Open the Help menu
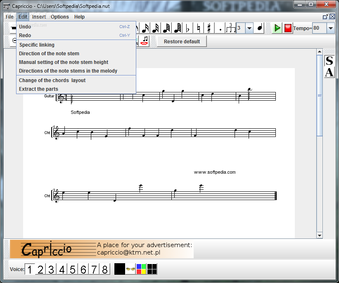Viewport: 339px width, 283px height. point(79,17)
